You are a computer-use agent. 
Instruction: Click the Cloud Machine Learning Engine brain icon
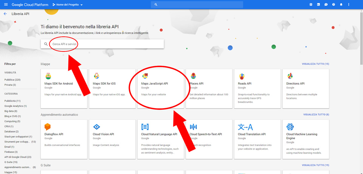tap(290, 127)
